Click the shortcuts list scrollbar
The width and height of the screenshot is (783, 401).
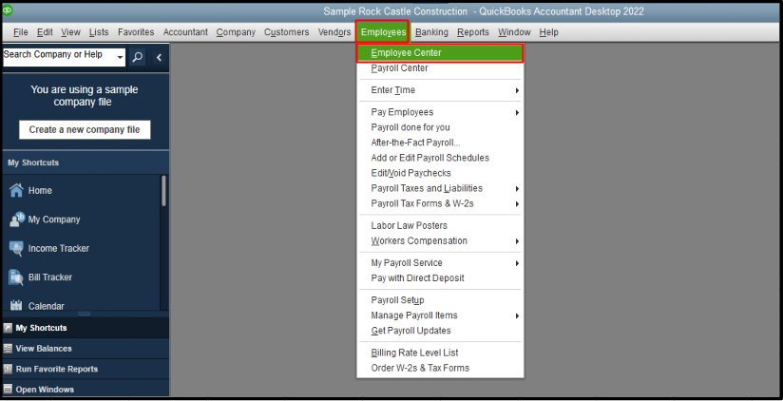(x=163, y=191)
